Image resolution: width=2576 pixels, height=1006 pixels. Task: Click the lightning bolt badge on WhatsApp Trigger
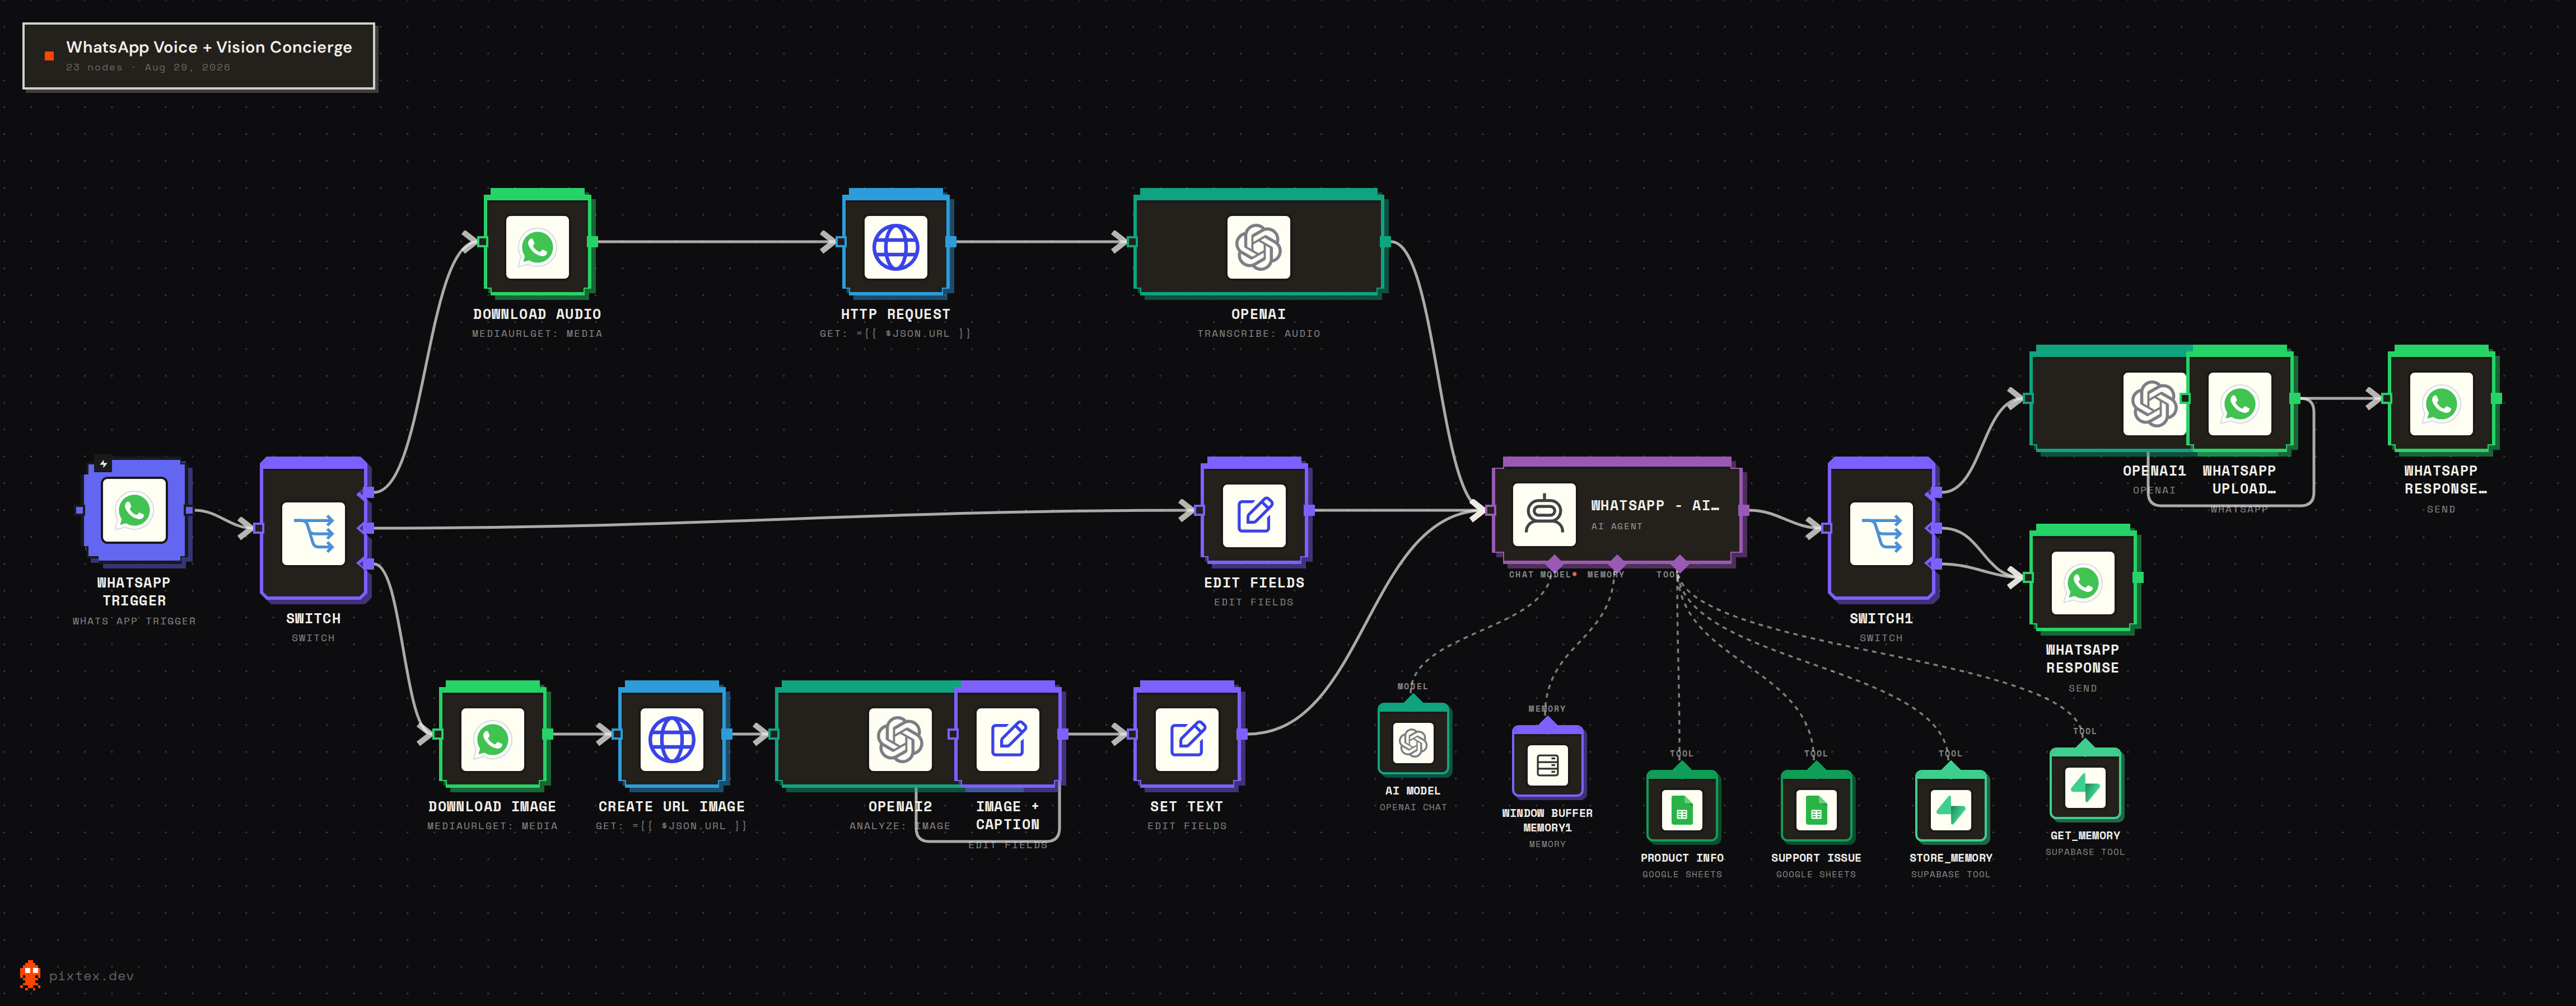point(103,464)
